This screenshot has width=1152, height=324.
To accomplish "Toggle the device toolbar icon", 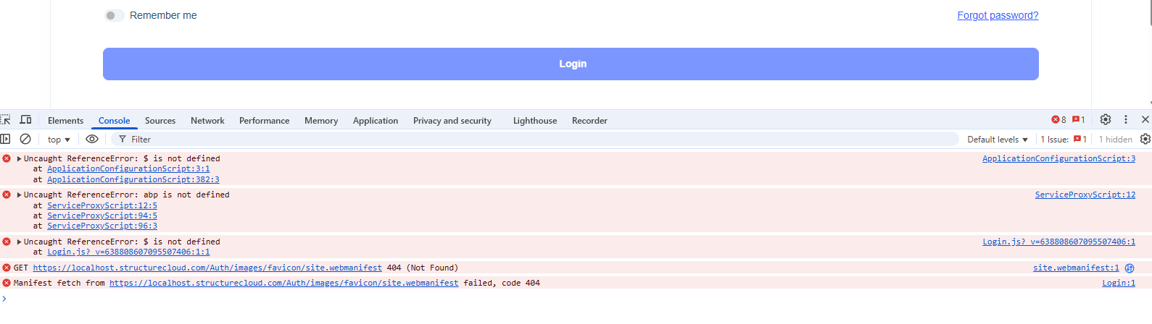I will click(x=25, y=120).
